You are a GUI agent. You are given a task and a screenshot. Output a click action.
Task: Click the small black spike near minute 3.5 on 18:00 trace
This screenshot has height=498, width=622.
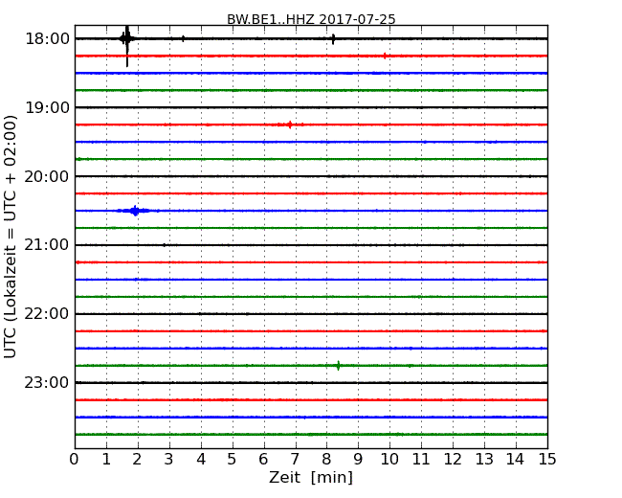tap(183, 38)
